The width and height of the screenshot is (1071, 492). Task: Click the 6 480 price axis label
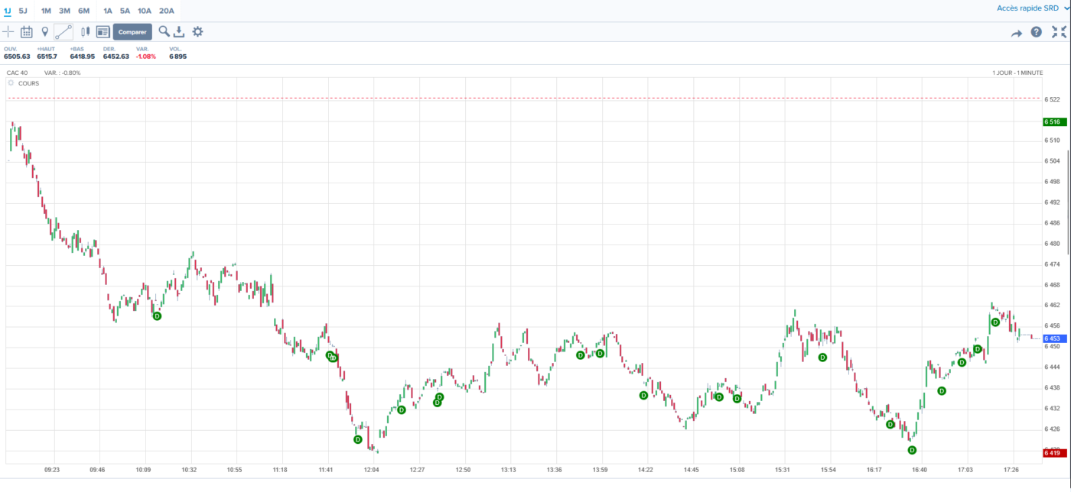click(x=1052, y=244)
